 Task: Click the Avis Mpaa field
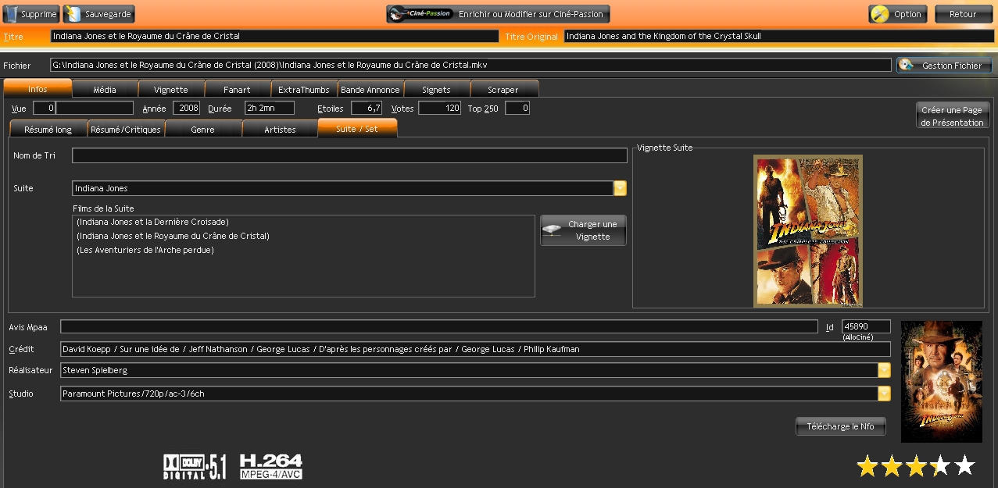[439, 326]
